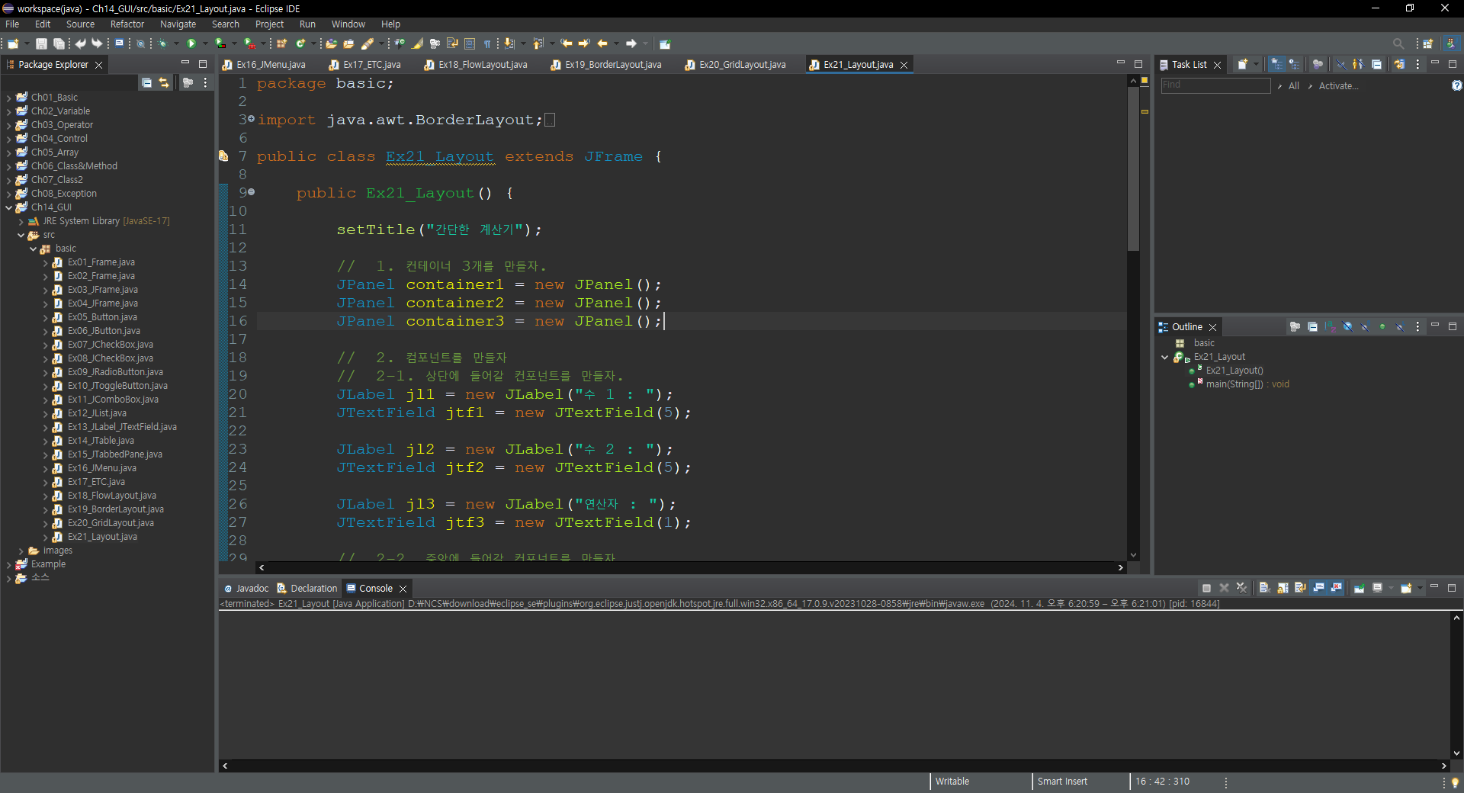Toggle Hide Completed Tasks in Task List
The image size is (1464, 793).
1340,65
